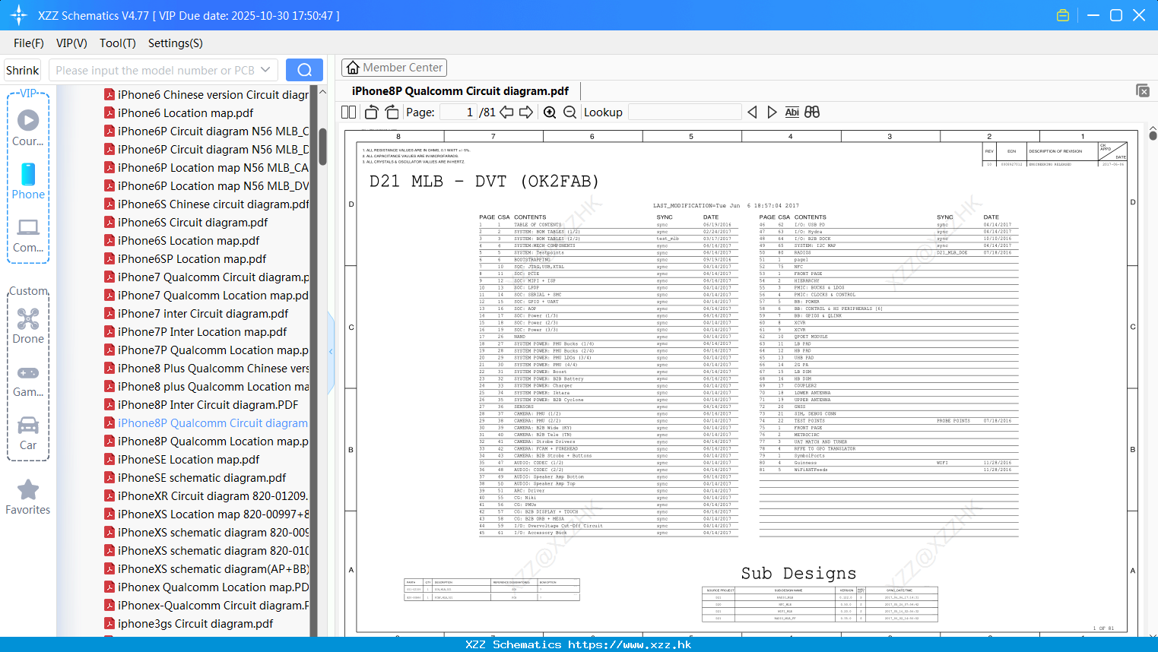Go to the previous page arrow

point(506,112)
